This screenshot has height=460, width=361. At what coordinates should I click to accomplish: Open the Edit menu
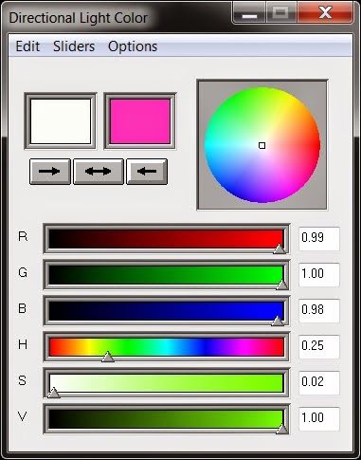click(27, 46)
